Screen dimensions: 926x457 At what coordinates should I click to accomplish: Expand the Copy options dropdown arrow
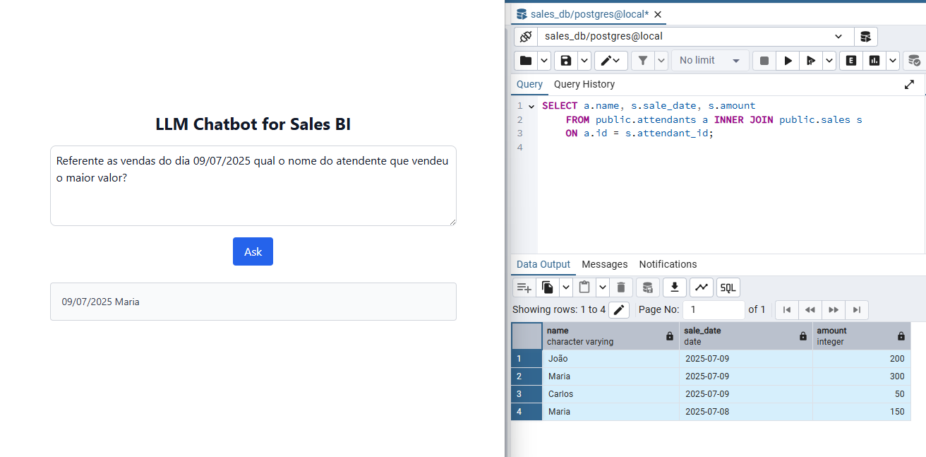tap(566, 287)
